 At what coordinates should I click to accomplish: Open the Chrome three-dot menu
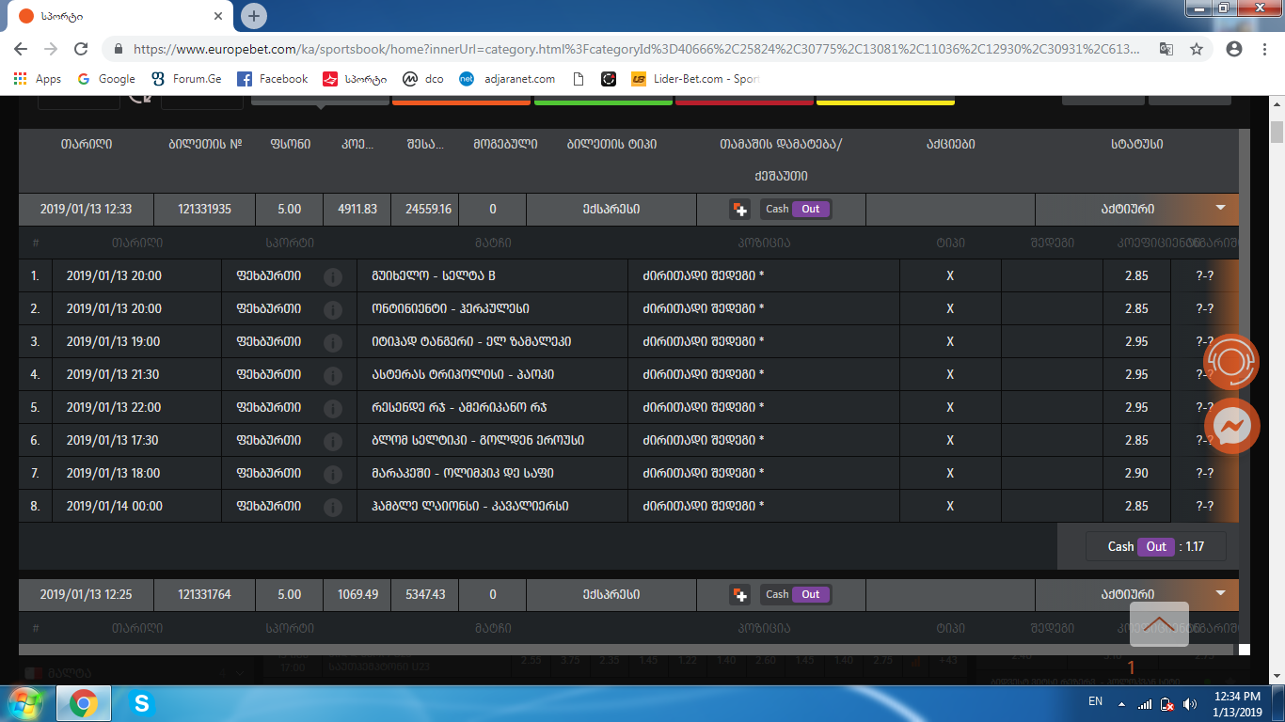pyautogui.click(x=1264, y=49)
